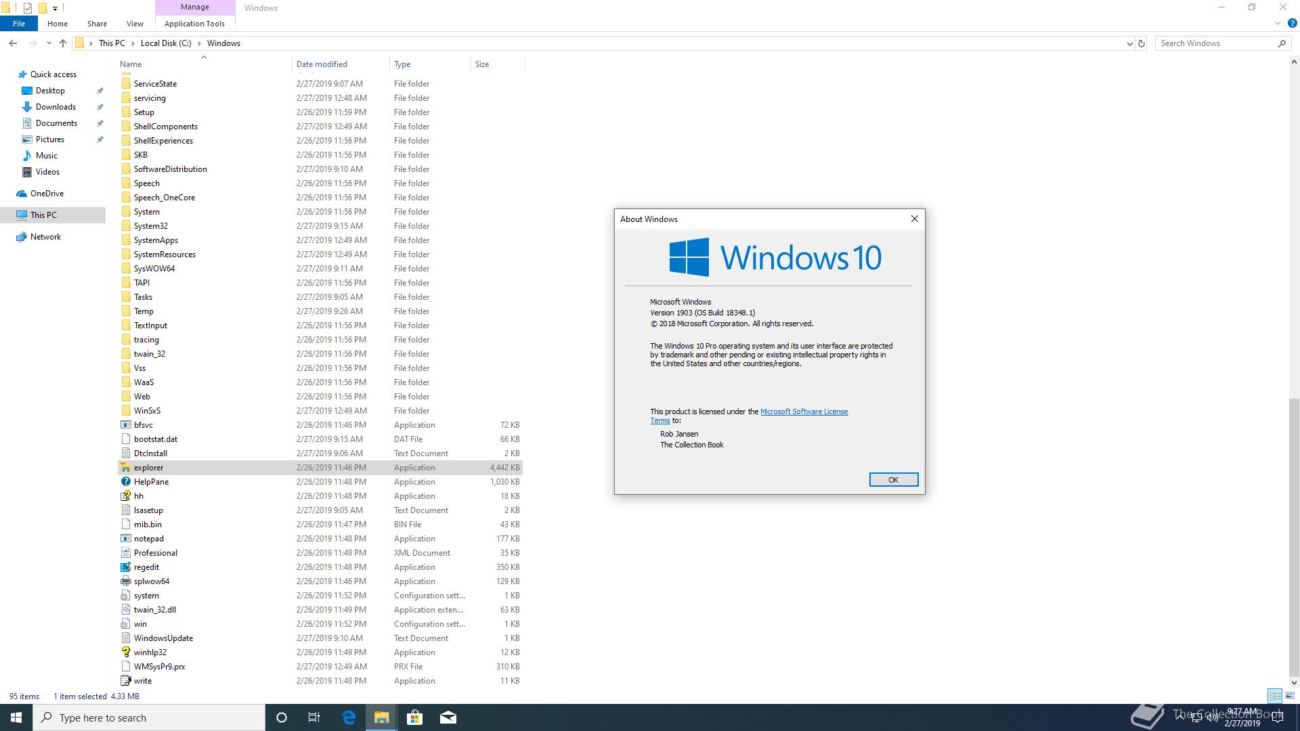Click the winhlp32 application icon
Screen dimensions: 1300x731
(125, 652)
